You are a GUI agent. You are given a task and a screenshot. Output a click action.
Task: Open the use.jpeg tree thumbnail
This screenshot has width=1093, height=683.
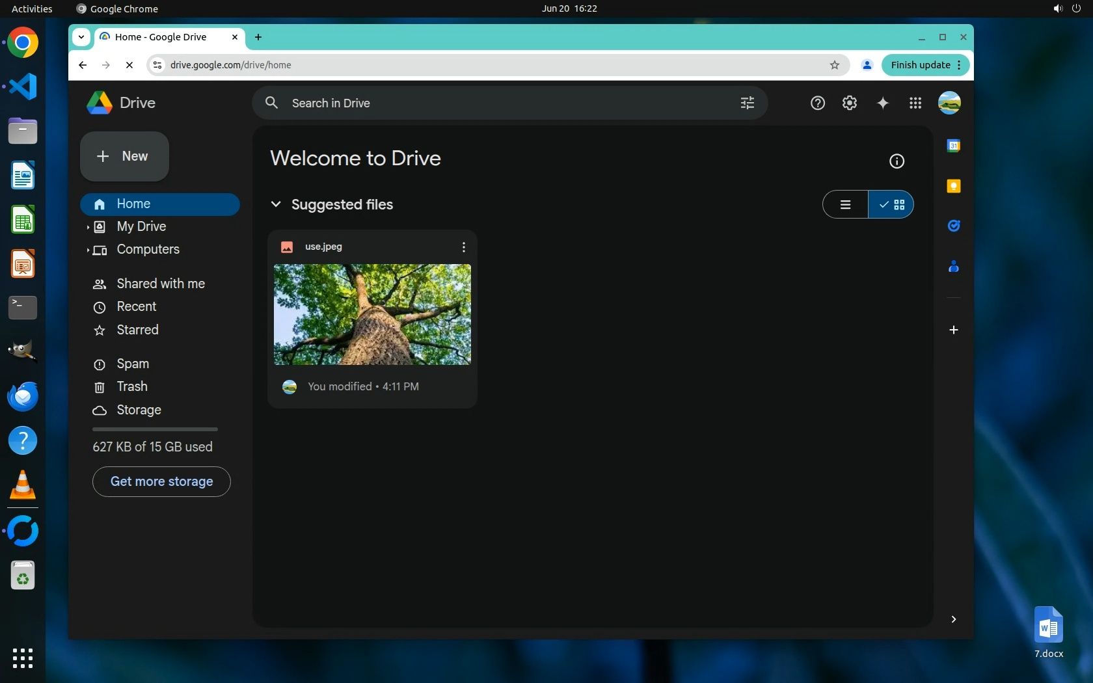[x=372, y=314]
